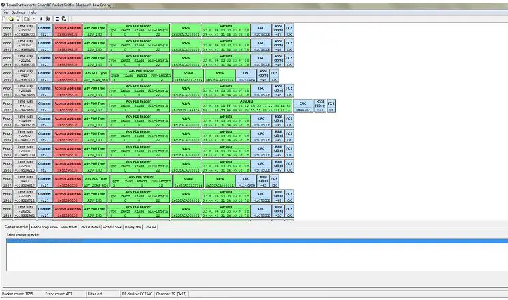
Task: Click the RSSI cell of packet 1939
Action: 279,211
